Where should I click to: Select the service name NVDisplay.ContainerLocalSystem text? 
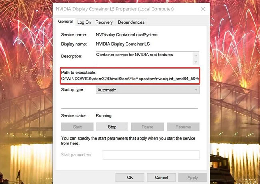pyautogui.click(x=126, y=35)
